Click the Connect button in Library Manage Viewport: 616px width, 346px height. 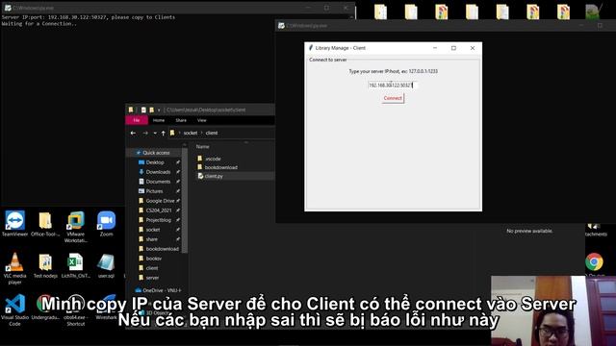tap(393, 98)
